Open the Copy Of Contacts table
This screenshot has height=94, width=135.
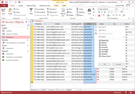pos(12,34)
